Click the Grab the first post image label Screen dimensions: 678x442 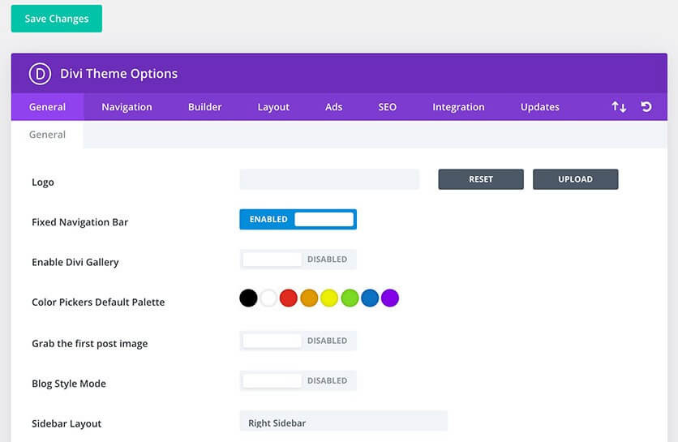click(90, 344)
